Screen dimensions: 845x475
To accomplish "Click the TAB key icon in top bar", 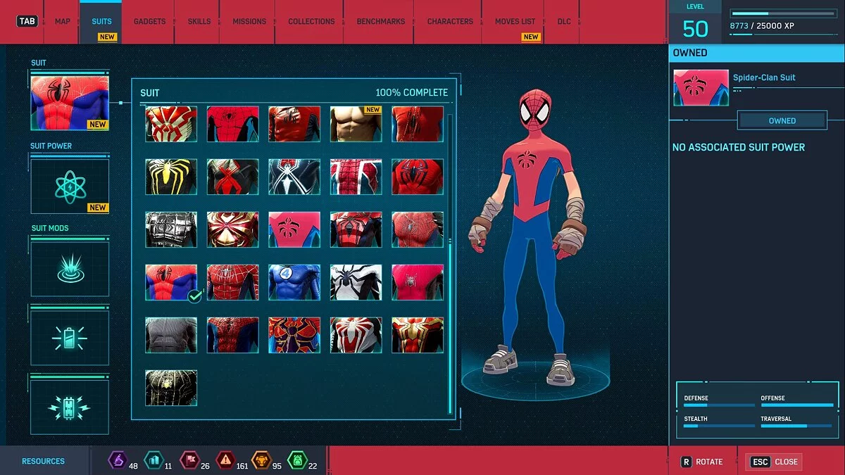I will click(x=27, y=21).
